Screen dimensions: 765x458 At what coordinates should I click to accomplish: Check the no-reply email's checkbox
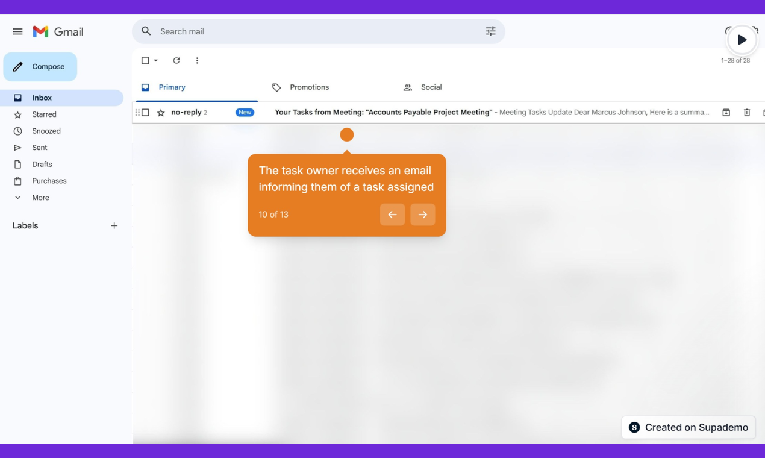point(146,112)
